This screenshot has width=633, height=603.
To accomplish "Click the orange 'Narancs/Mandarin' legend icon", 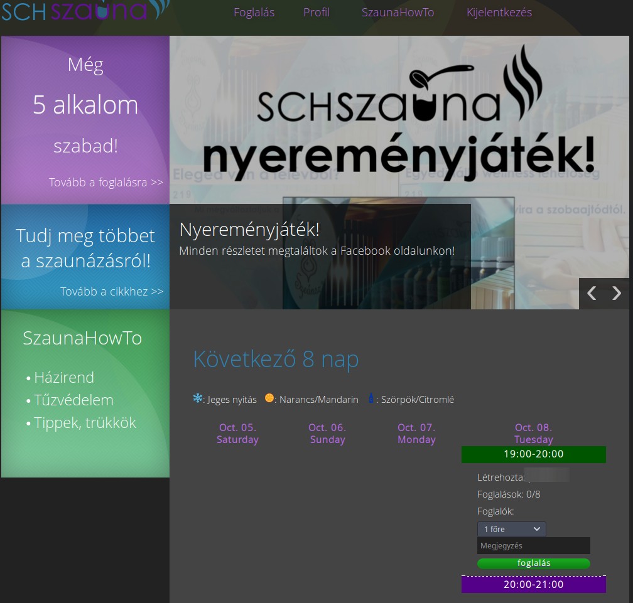I will 269,398.
